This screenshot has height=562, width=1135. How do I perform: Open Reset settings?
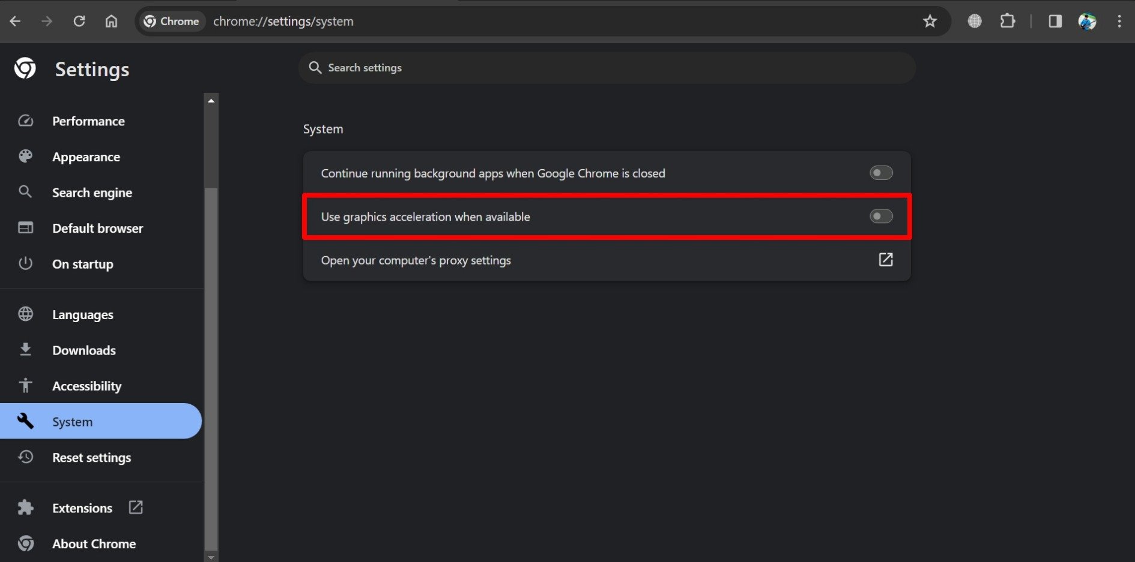91,457
